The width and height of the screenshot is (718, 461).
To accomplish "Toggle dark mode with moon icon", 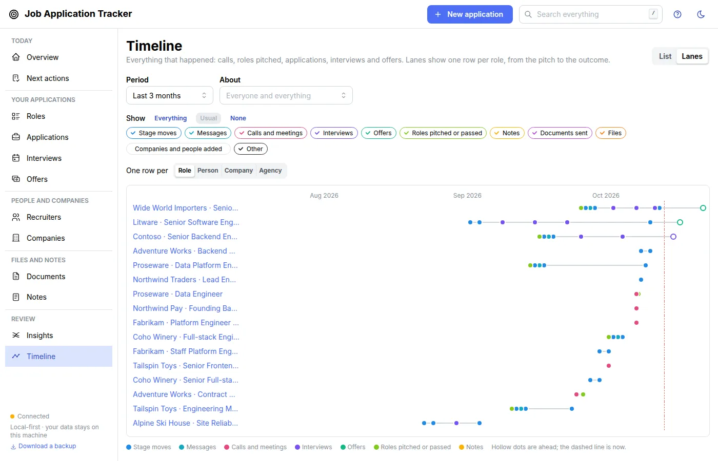I will point(701,14).
